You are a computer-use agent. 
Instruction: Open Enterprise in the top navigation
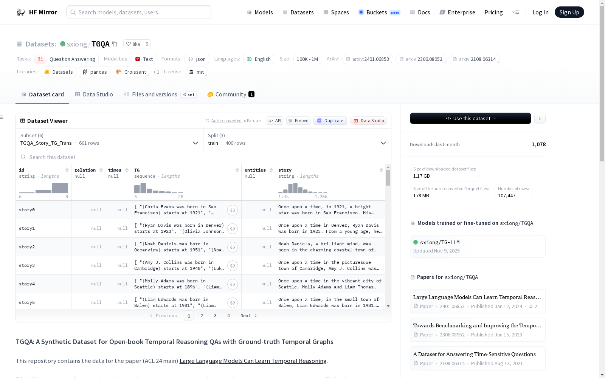(457, 12)
